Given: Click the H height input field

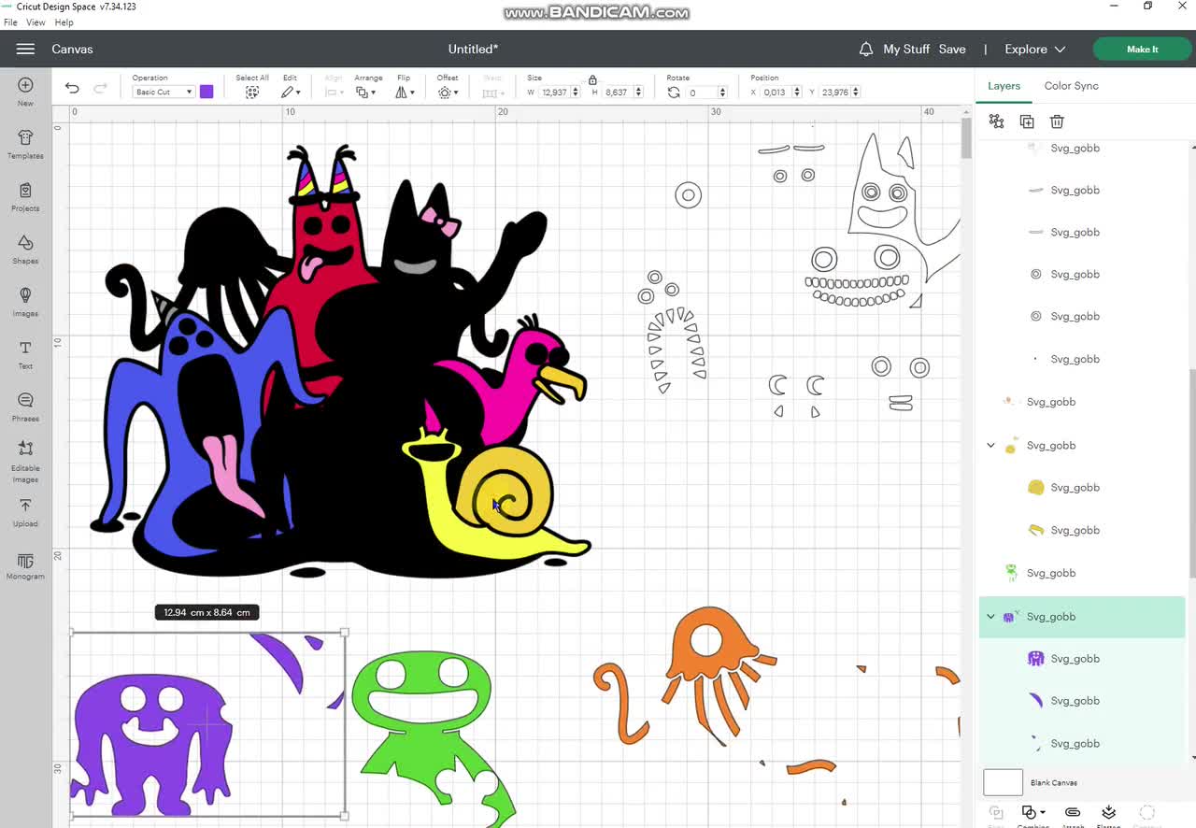Looking at the screenshot, I should tap(618, 93).
